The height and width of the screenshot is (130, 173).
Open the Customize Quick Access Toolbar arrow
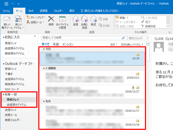coord(19,4)
